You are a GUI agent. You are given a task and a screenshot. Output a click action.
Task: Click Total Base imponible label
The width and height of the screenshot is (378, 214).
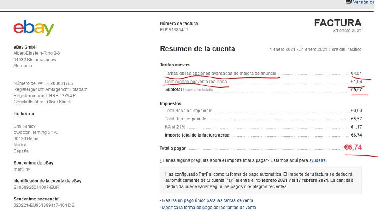click(185, 119)
